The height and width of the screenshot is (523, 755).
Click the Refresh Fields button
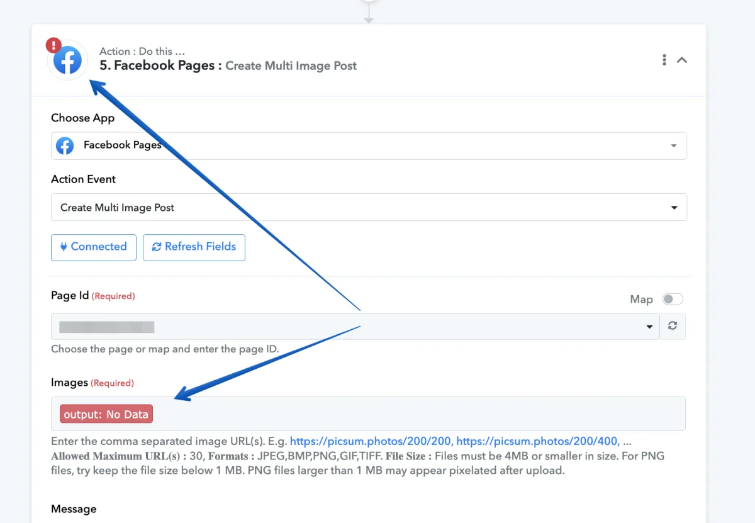pos(194,247)
